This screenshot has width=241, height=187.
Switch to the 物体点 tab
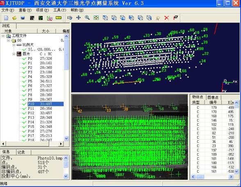(198, 97)
